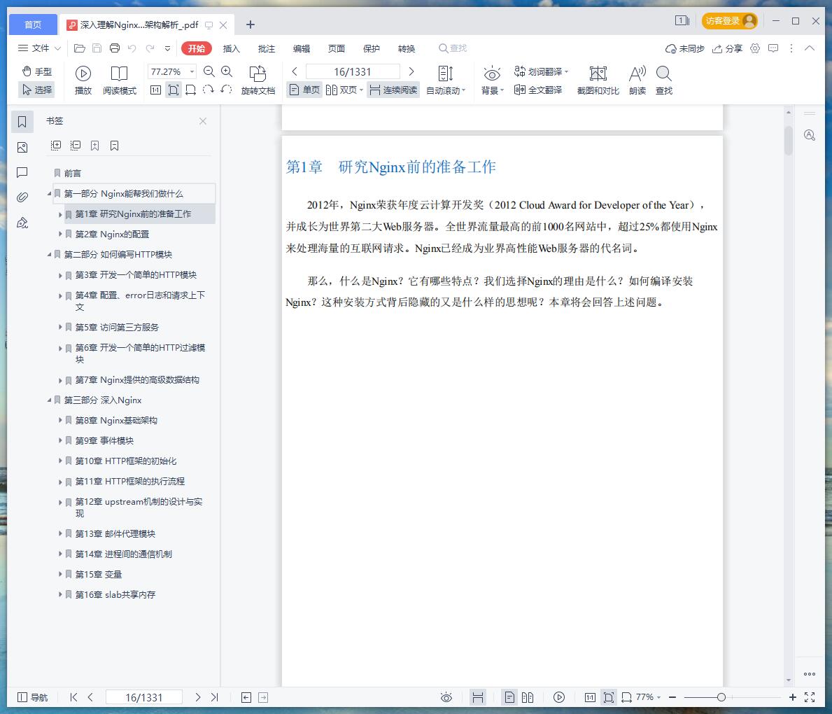Expand 第9章 事件模块 bookmark
The image size is (832, 714).
tap(60, 440)
